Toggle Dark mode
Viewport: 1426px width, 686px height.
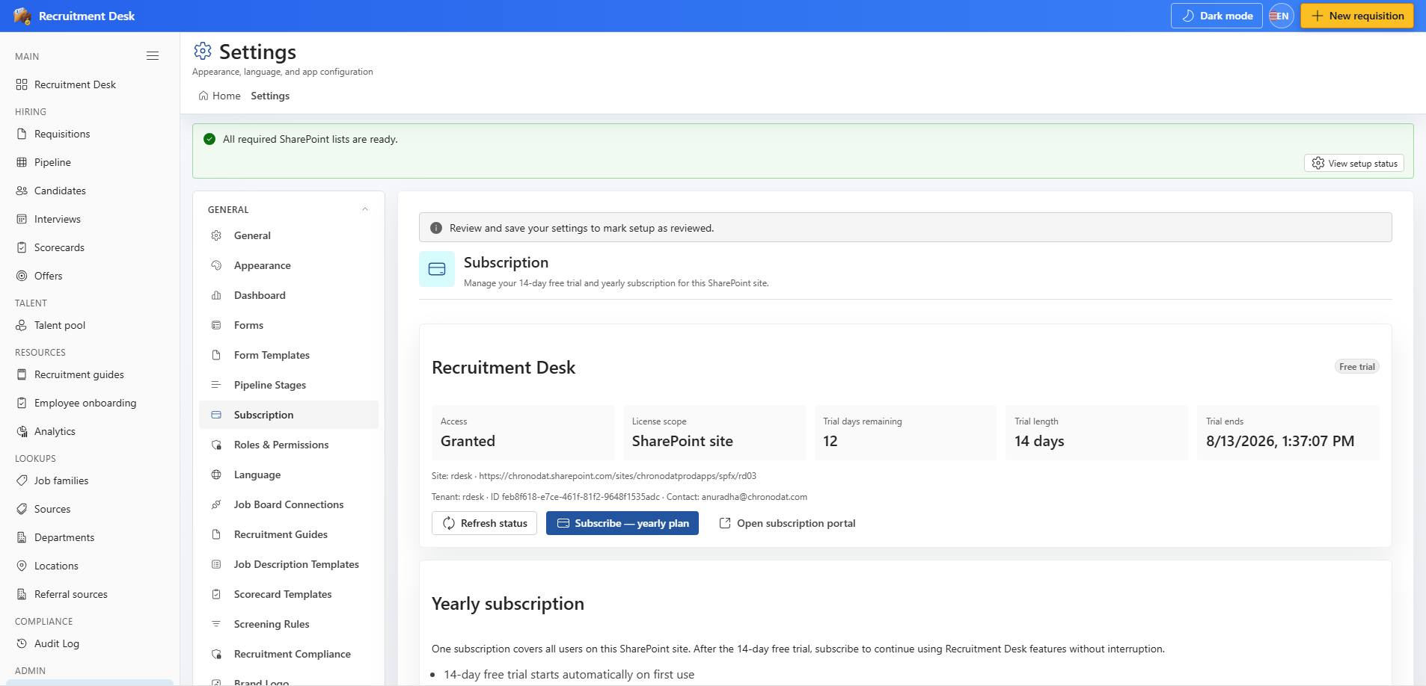1217,16
